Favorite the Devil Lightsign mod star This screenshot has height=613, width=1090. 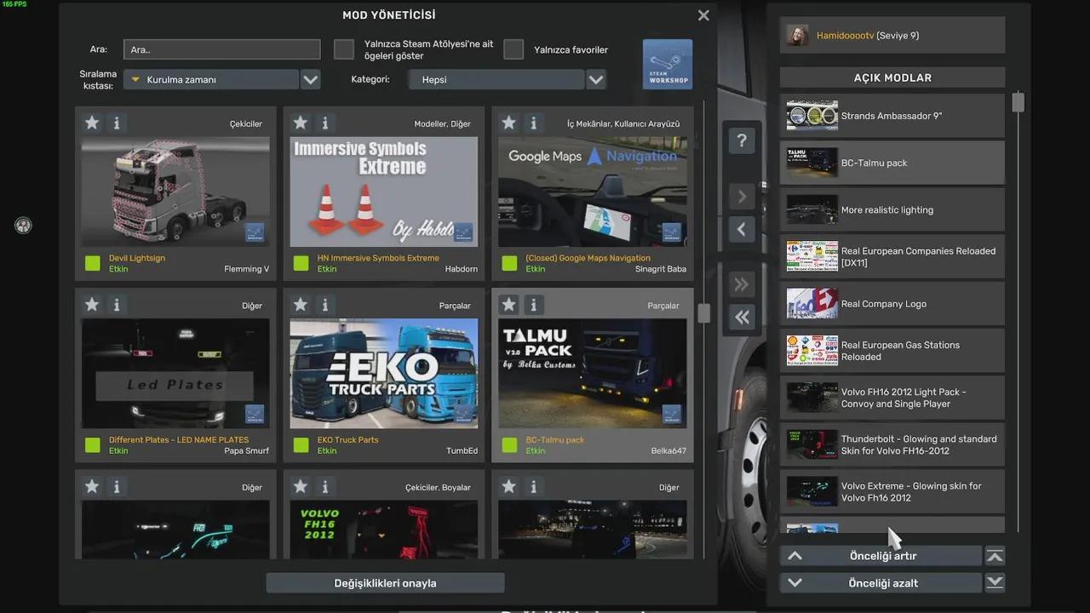pyautogui.click(x=92, y=123)
